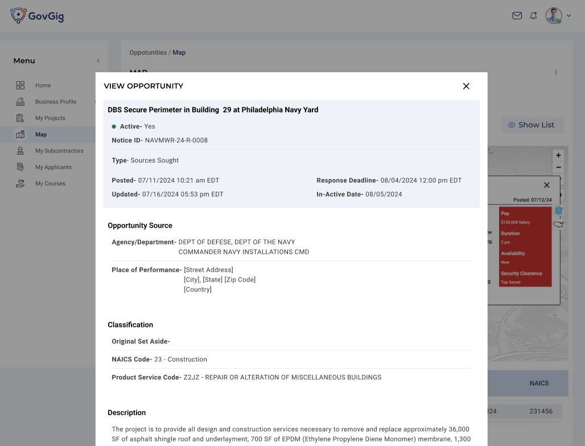Click the My Subcontractors worker icon
This screenshot has height=446, width=585.
(x=20, y=151)
